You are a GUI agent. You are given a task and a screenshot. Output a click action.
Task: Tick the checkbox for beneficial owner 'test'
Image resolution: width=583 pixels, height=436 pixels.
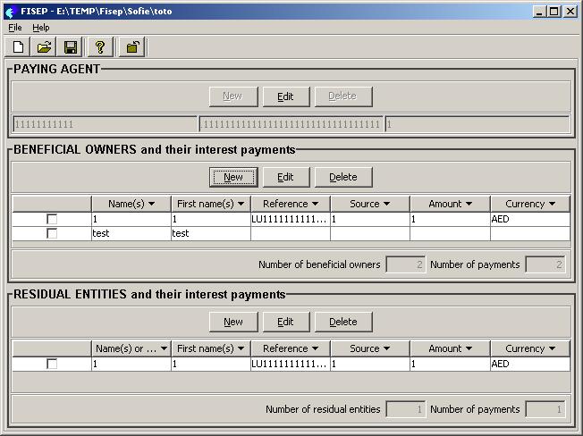pos(52,234)
